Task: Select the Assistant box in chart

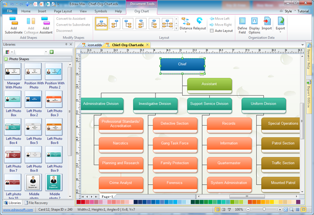Action: pyautogui.click(x=209, y=86)
